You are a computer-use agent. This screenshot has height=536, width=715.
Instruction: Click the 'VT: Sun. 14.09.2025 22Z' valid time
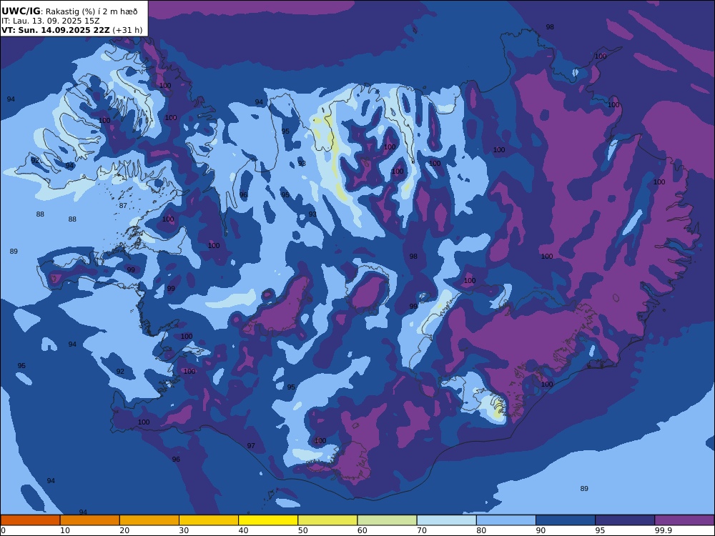point(56,30)
